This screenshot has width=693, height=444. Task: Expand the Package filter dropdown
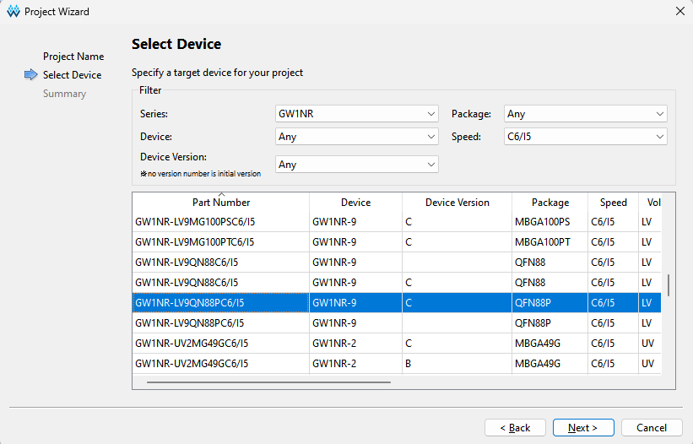pyautogui.click(x=585, y=114)
